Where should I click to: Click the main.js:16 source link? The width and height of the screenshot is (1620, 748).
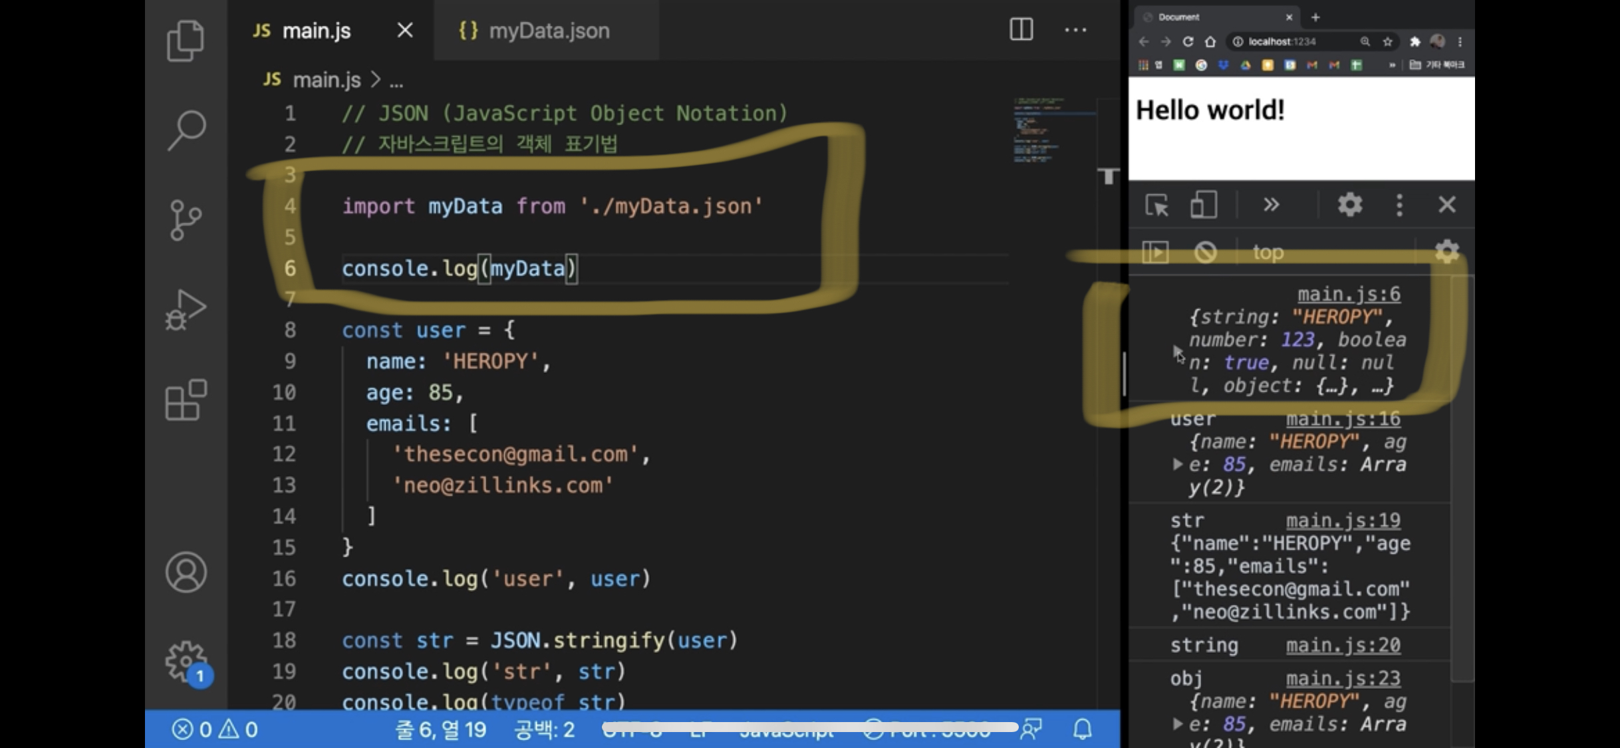click(x=1343, y=419)
